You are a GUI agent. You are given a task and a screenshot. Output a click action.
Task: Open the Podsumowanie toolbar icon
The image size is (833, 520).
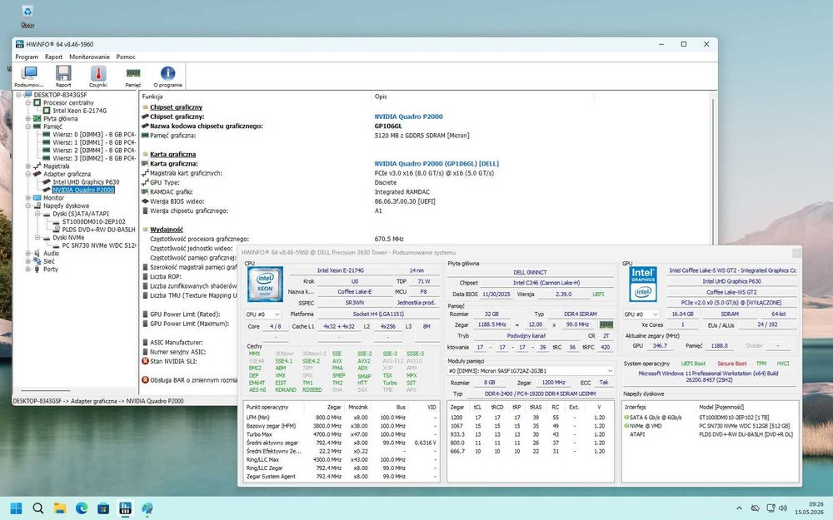[28, 76]
